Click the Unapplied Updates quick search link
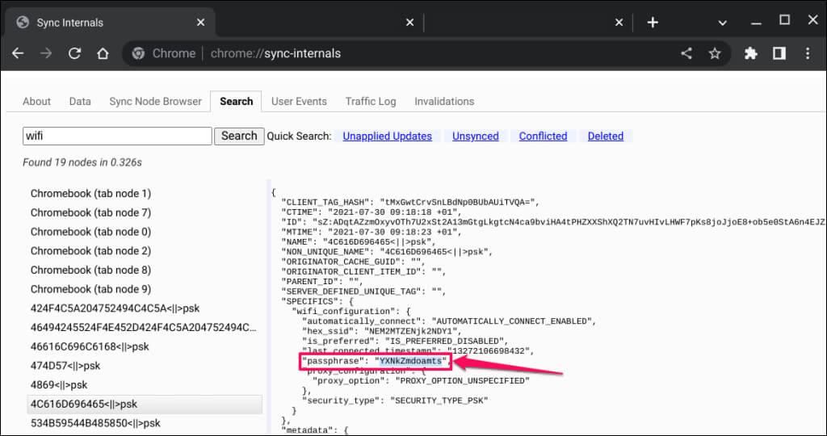 coord(387,136)
